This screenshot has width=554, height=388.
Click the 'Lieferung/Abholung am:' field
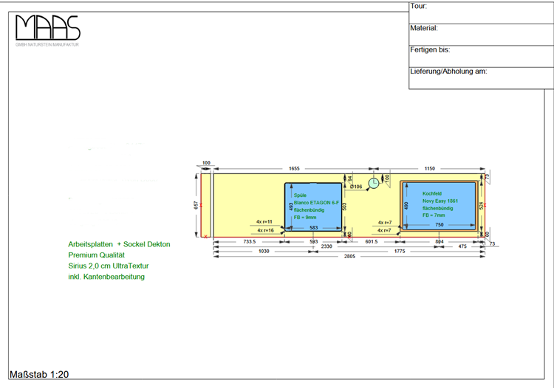pos(481,78)
